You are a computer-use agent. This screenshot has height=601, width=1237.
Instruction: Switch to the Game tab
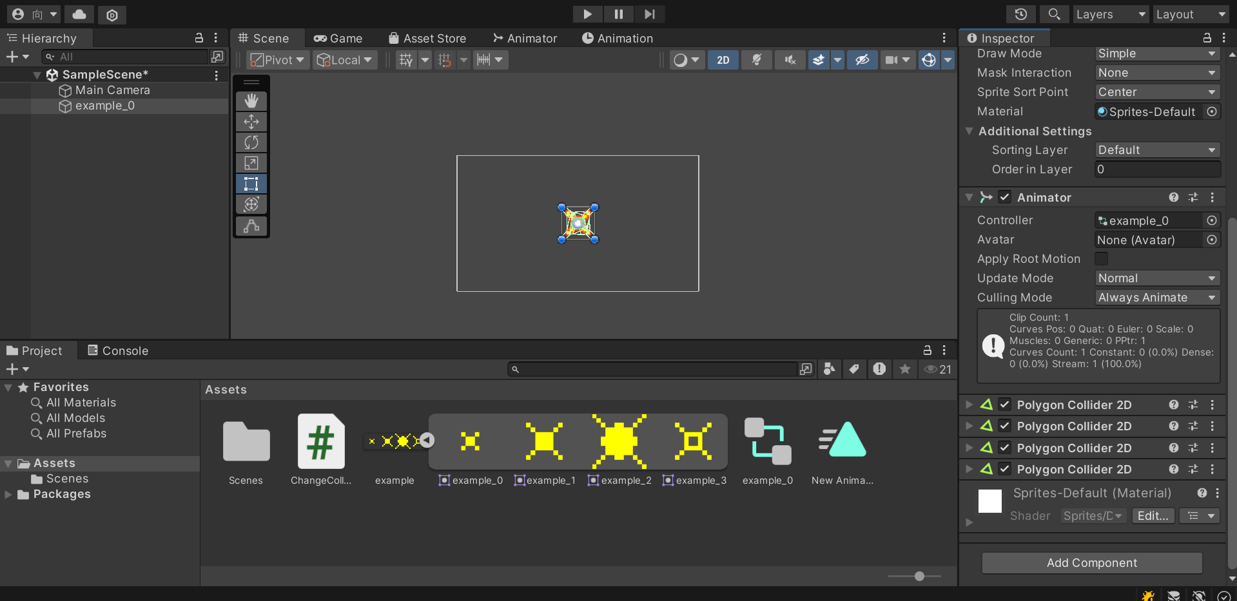pos(338,39)
